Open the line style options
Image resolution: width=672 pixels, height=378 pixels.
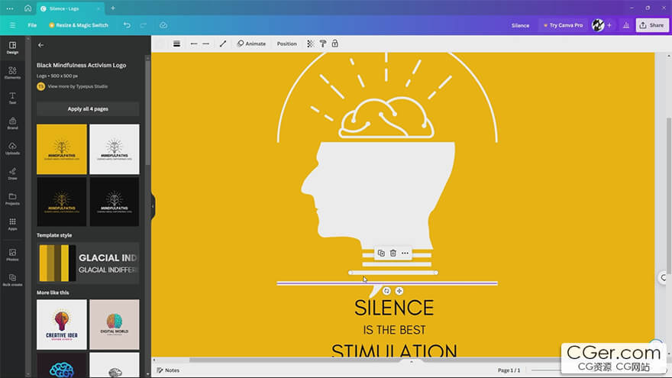click(176, 44)
